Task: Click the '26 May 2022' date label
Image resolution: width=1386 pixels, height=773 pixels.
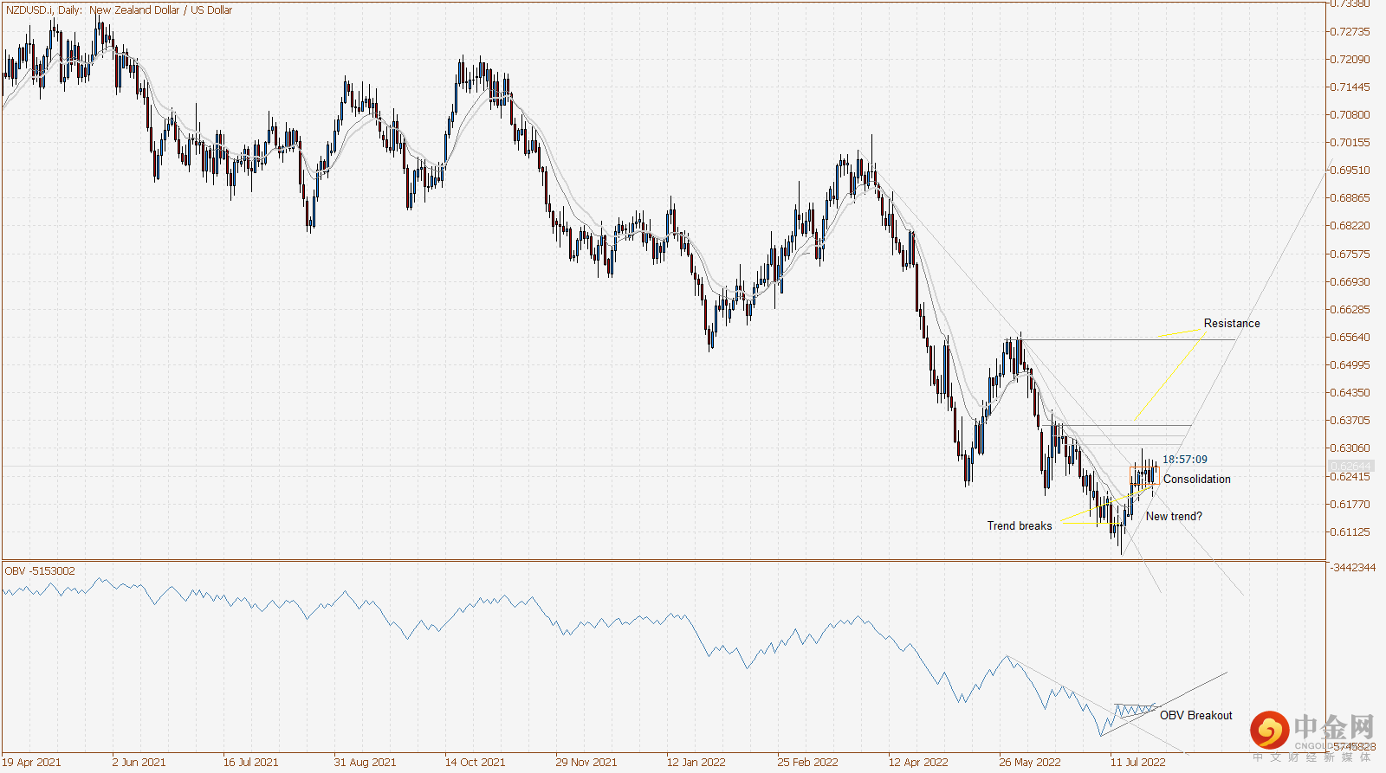Action: tap(1030, 763)
